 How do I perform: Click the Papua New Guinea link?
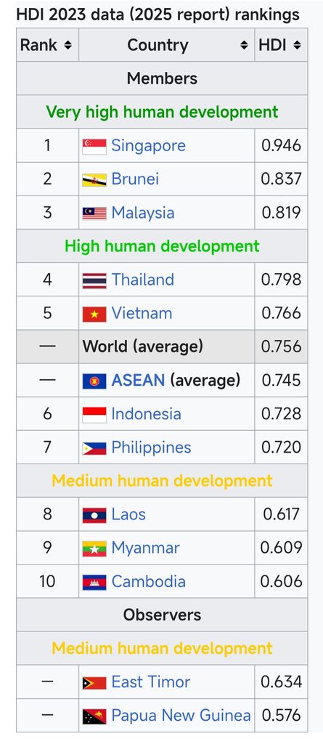coord(181,716)
